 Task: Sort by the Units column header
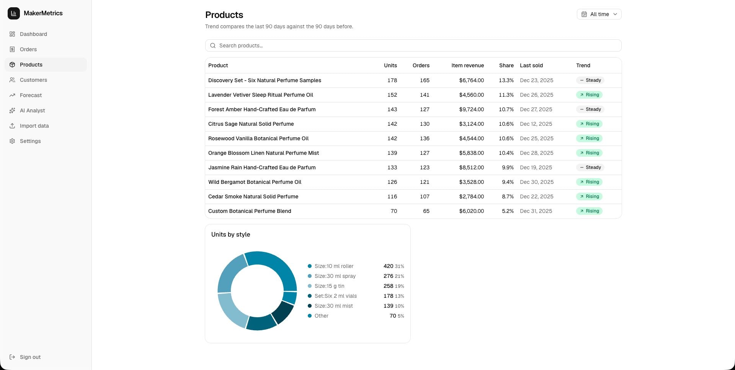tap(390, 65)
